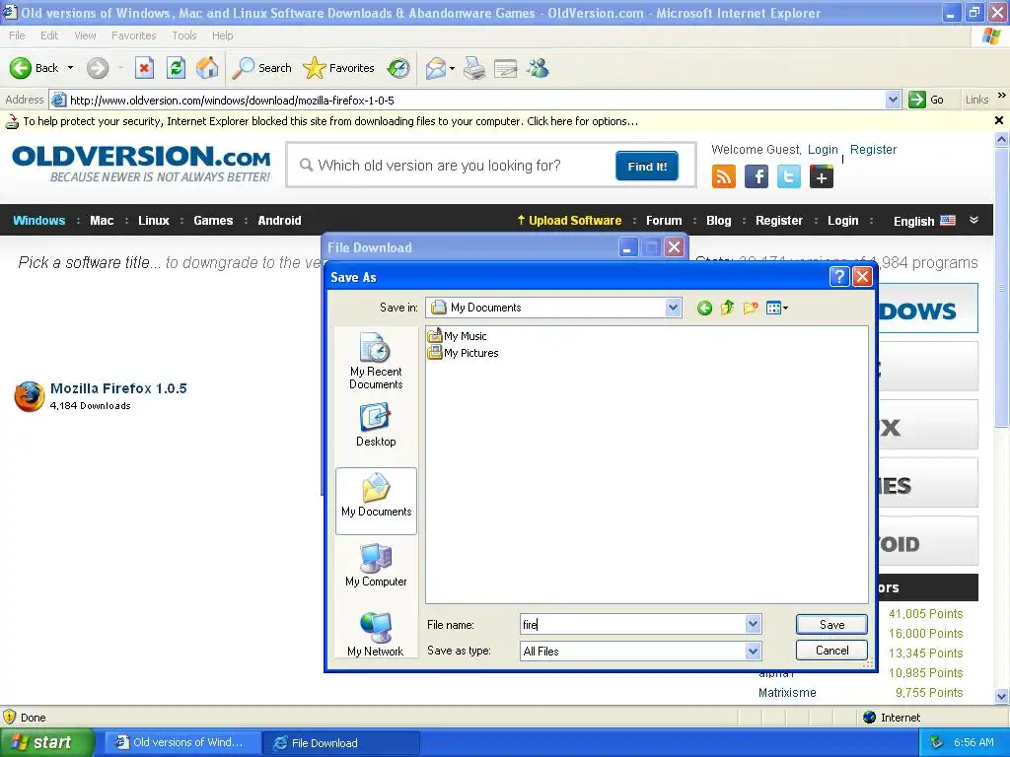Open the View menu
1010x757 pixels.
85,35
